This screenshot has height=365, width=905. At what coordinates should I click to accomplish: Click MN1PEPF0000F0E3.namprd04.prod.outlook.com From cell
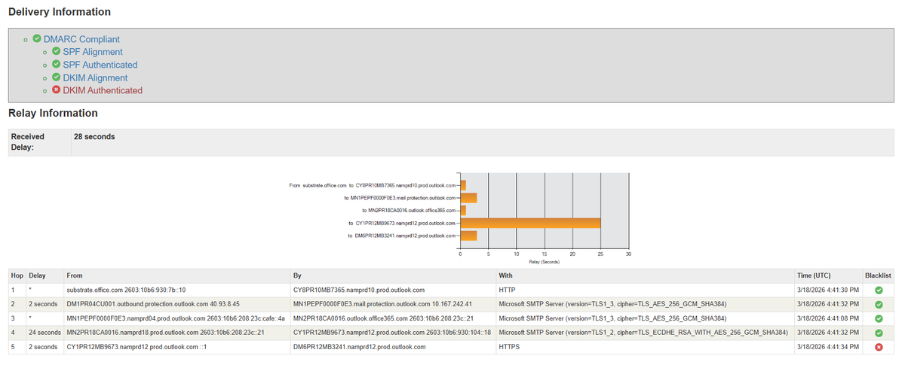tap(176, 318)
